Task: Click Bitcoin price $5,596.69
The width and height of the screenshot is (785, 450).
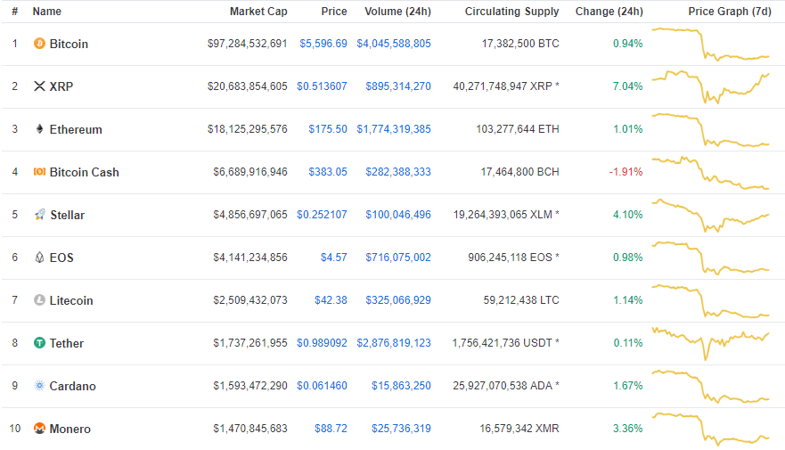Action: (x=323, y=44)
